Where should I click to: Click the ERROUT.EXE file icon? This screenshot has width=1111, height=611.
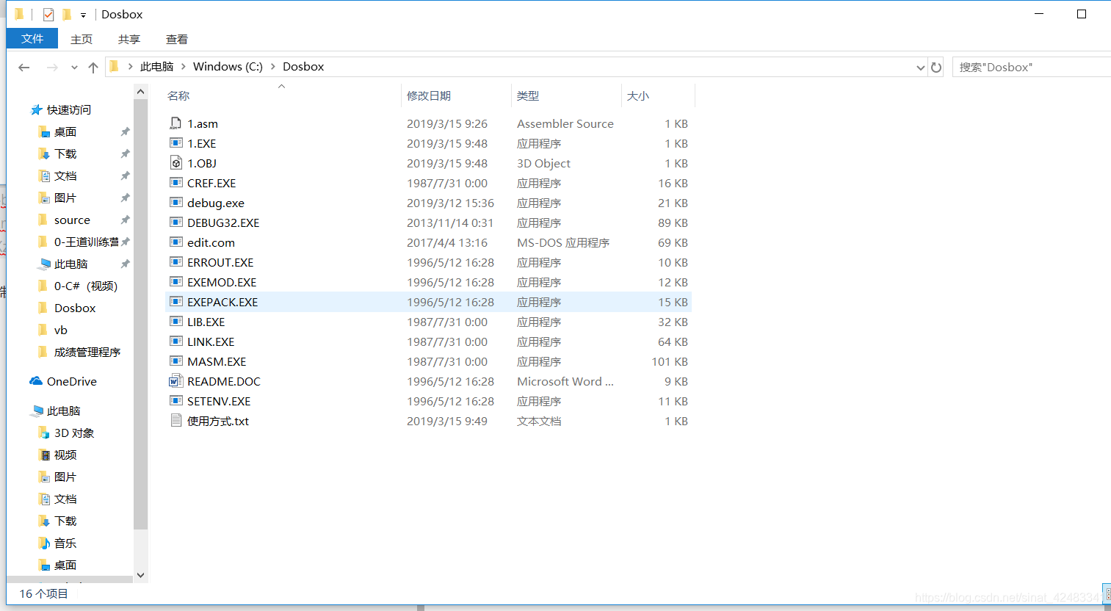(x=175, y=262)
